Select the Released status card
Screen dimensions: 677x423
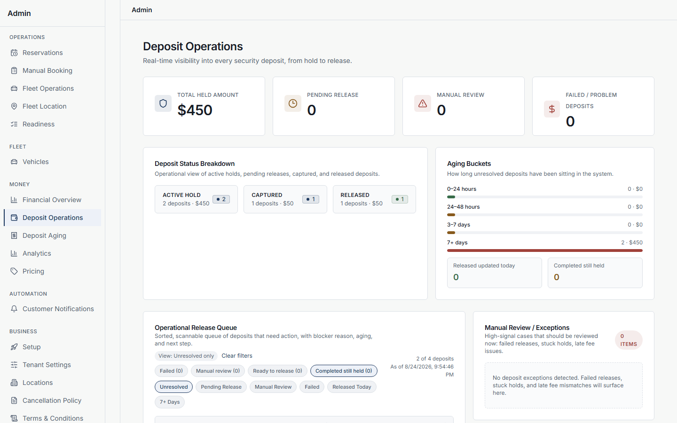(x=374, y=199)
